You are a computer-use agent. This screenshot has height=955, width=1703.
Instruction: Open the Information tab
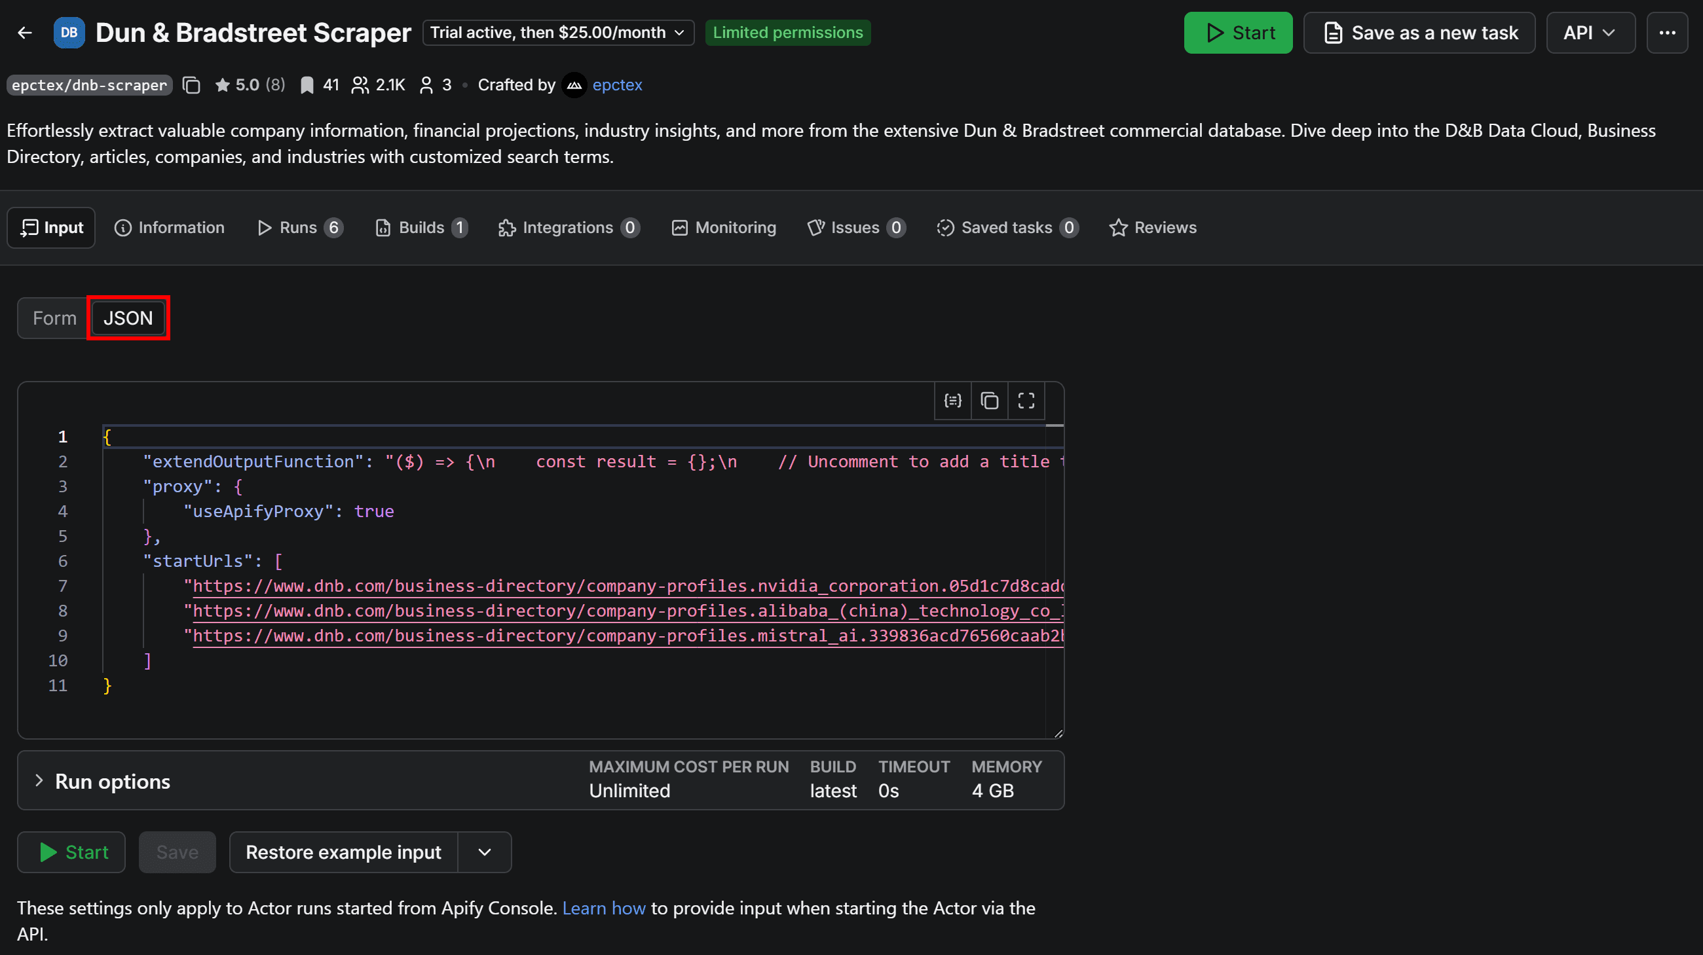pos(169,228)
